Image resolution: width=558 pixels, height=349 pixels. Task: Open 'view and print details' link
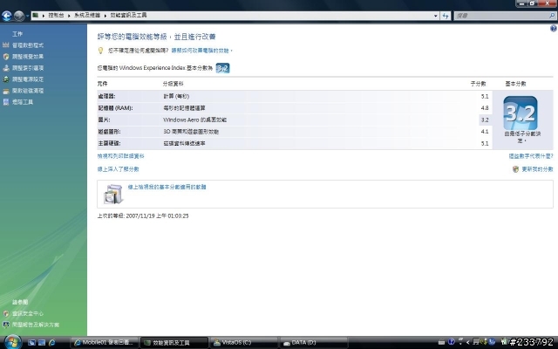click(x=120, y=156)
